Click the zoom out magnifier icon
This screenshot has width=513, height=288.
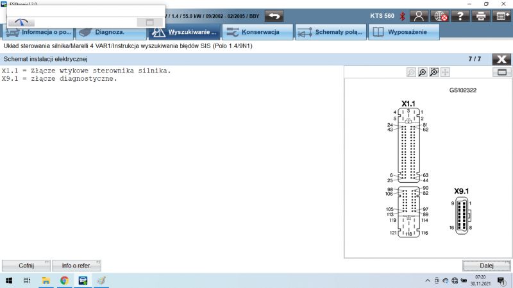[411, 72]
